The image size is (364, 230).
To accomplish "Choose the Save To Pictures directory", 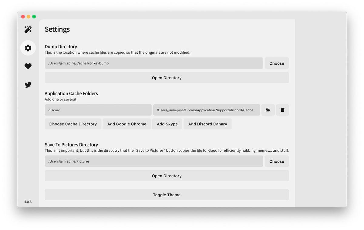I will 277,161.
